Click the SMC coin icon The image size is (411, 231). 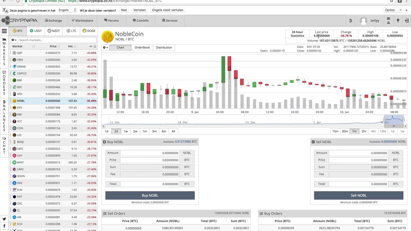tap(14, 183)
